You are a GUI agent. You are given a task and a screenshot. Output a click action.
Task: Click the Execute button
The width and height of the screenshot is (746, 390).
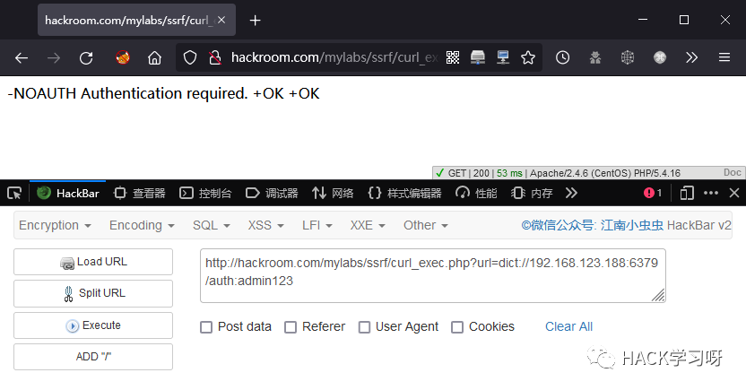pyautogui.click(x=93, y=325)
